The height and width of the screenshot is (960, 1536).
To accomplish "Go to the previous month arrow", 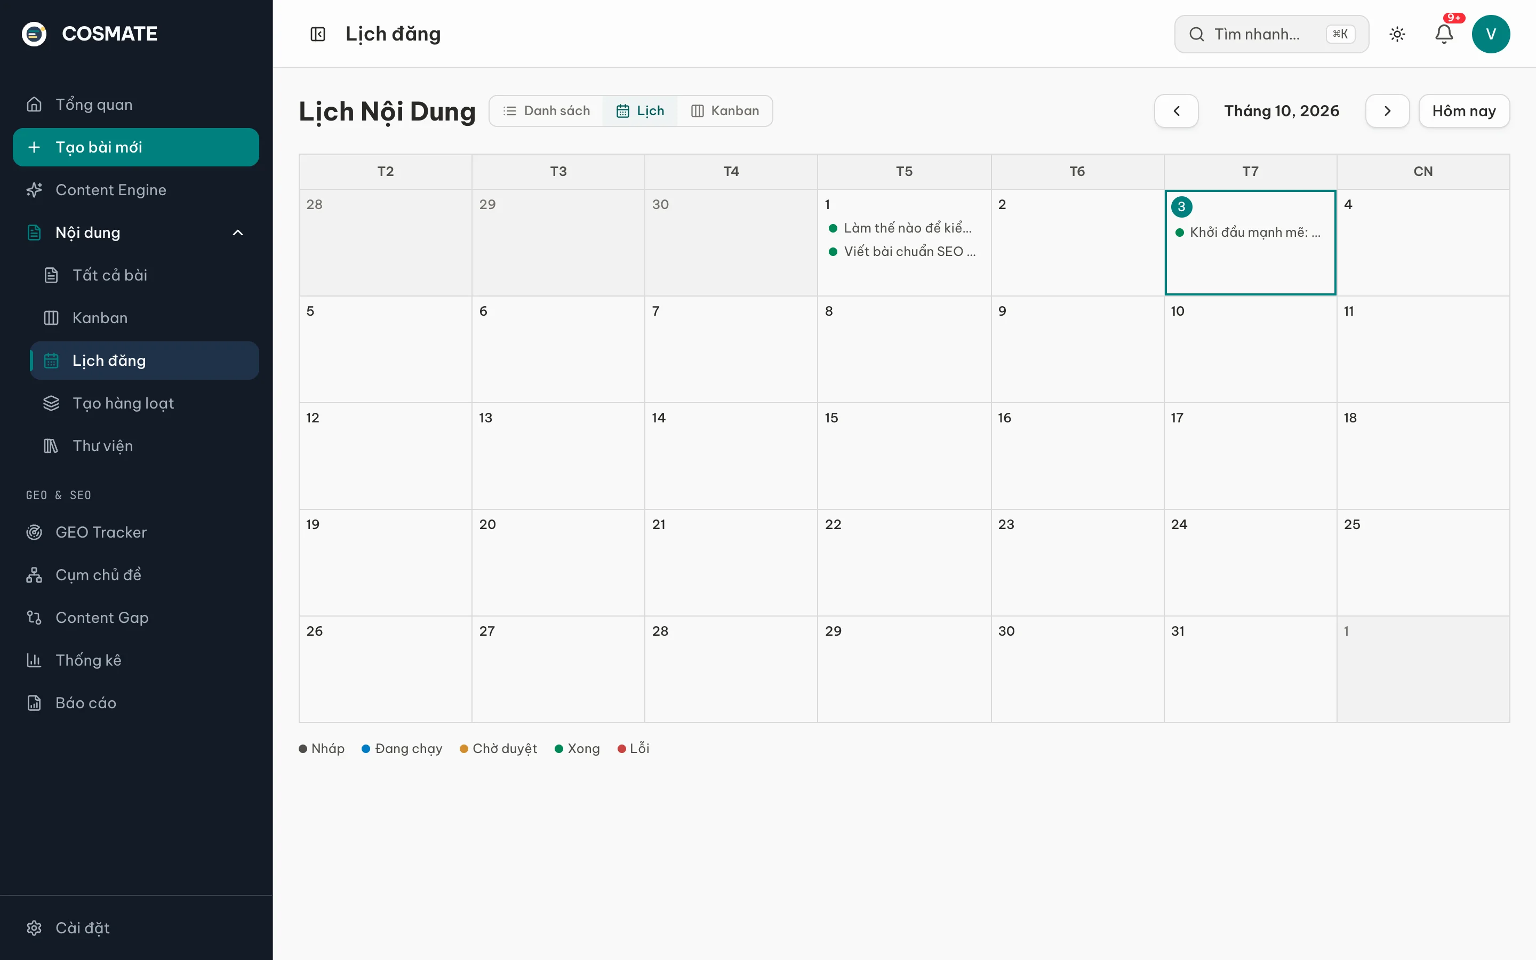I will [x=1176, y=111].
